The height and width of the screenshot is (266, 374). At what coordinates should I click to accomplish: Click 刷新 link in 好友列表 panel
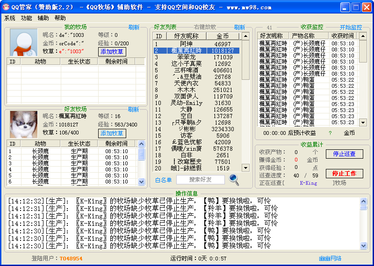(239, 28)
